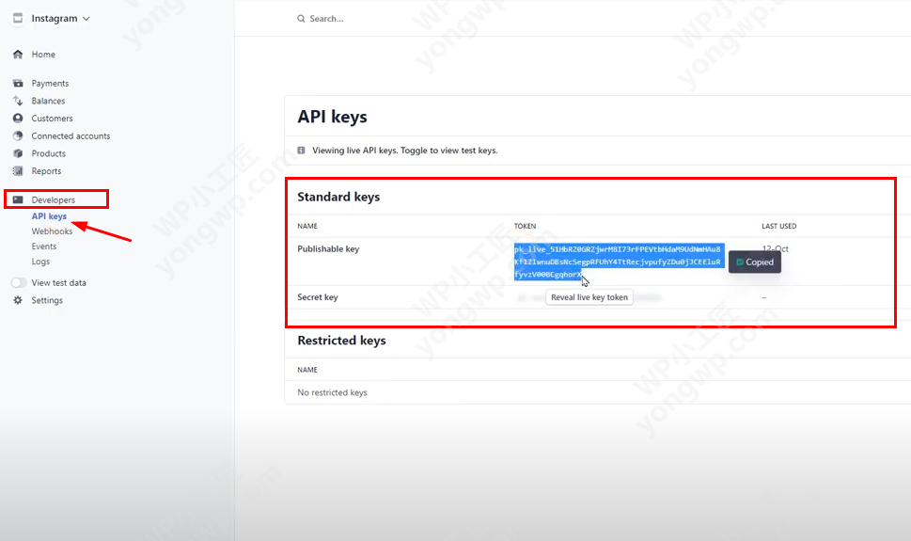Click the Customers icon in sidebar

point(18,119)
